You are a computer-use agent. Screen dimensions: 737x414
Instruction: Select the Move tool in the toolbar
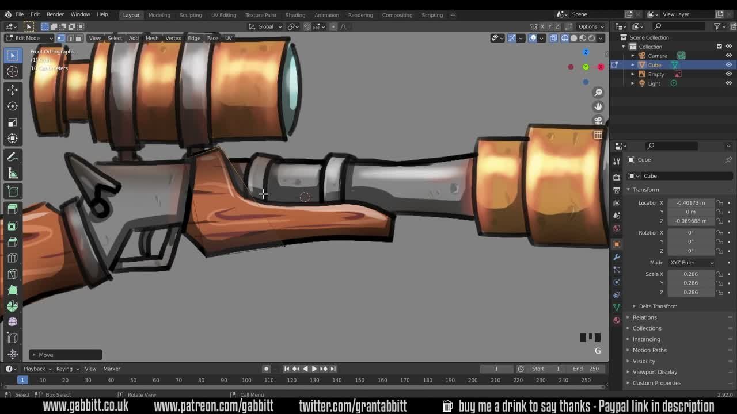[x=13, y=90]
